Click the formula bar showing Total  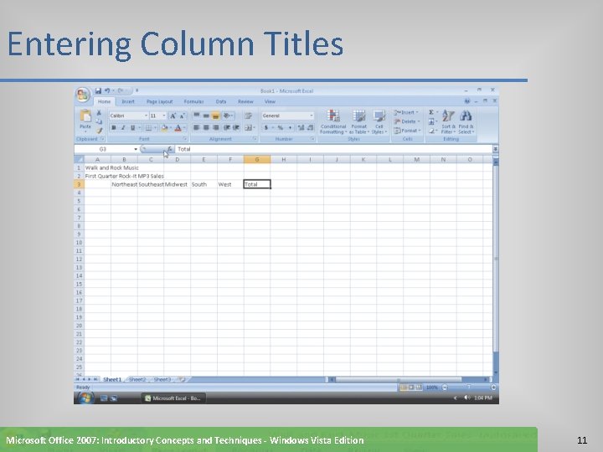(333, 149)
